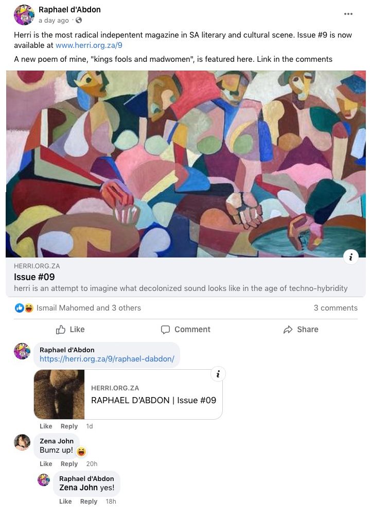Show who reacted: Ismail Mahomed and 3 others

(89, 308)
